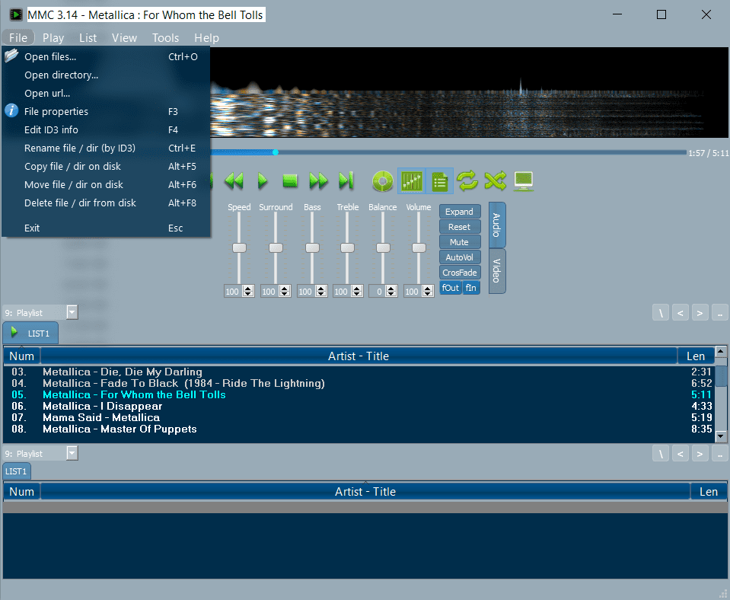Click the info icon beside File properties
Image resolution: width=730 pixels, height=600 pixels.
[x=11, y=111]
